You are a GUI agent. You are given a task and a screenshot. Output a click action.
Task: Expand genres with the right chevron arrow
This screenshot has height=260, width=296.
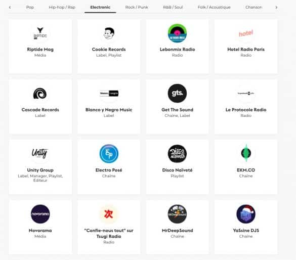276,8
